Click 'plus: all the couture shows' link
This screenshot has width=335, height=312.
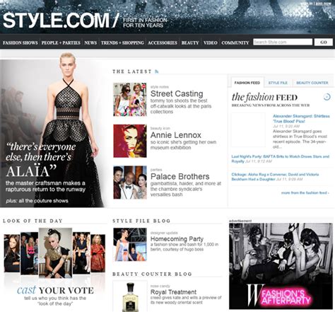[x=37, y=201]
